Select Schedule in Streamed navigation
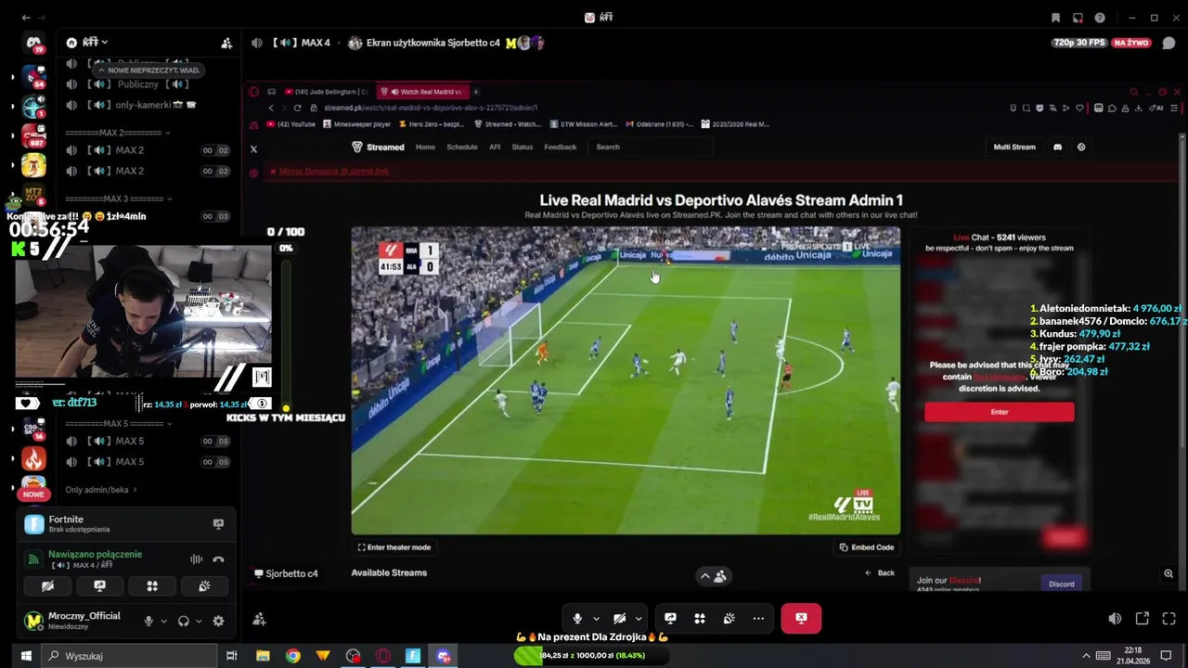 point(462,147)
